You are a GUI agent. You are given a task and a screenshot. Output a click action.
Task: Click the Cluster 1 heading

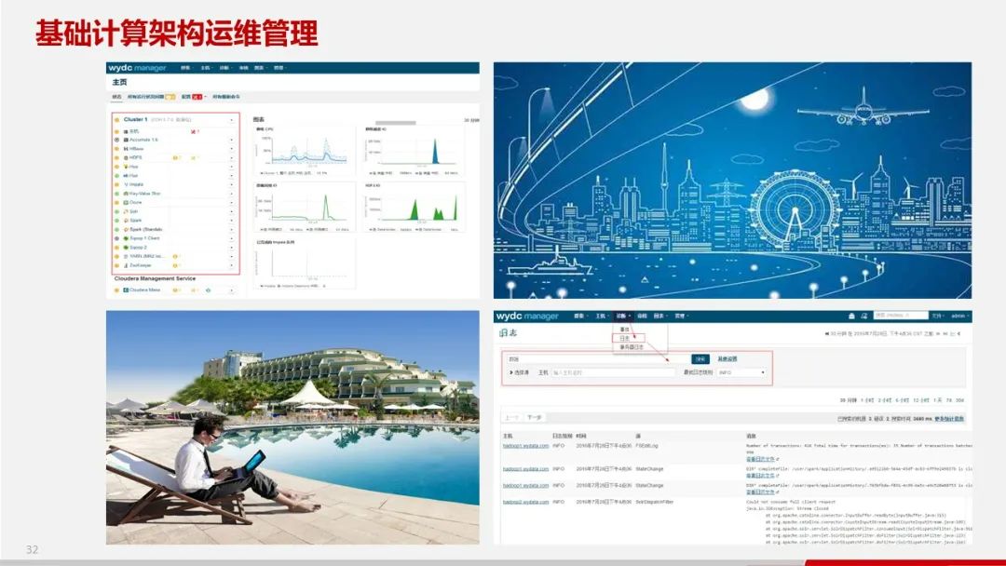(x=135, y=119)
